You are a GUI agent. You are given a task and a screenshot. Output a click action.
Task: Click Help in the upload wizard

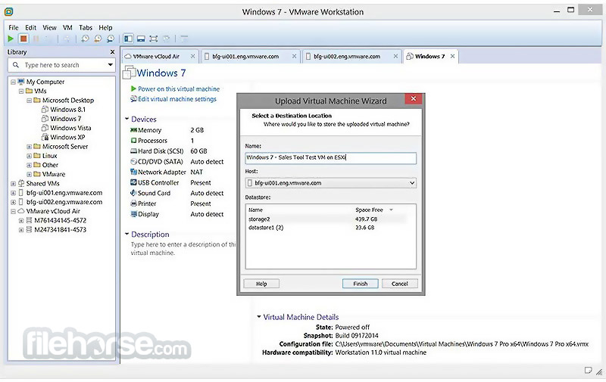(261, 284)
